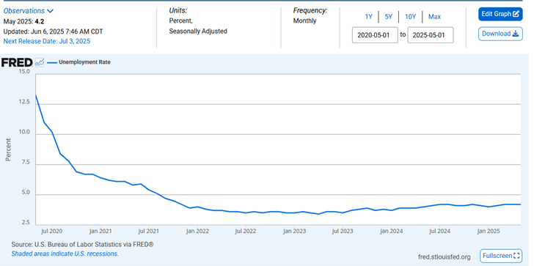Click the Jan 2025 axis label
Viewport: 534px width, 266px height.
pyautogui.click(x=489, y=232)
